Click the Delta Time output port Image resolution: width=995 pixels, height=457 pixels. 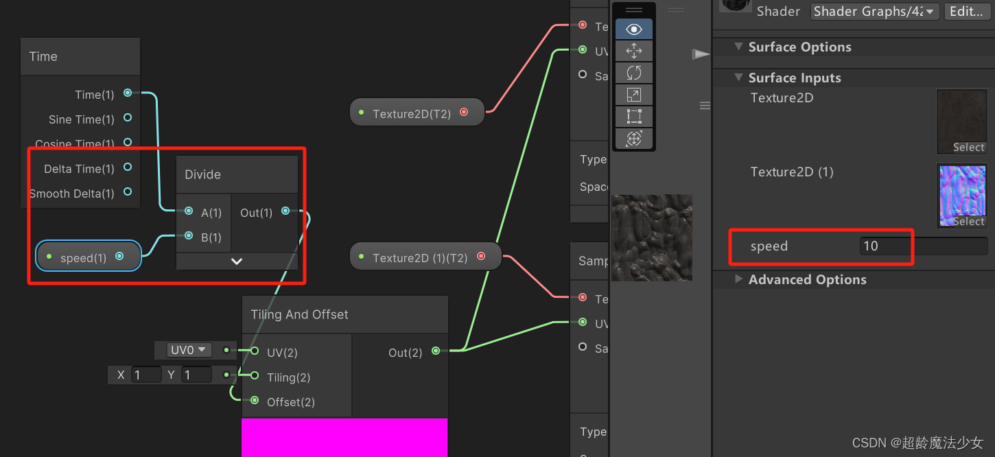tap(128, 168)
